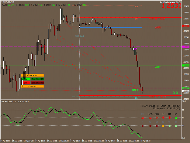Click the TDI-RT-Clone indicator label
Viewport: 190px width, 143px height.
(15, 102)
